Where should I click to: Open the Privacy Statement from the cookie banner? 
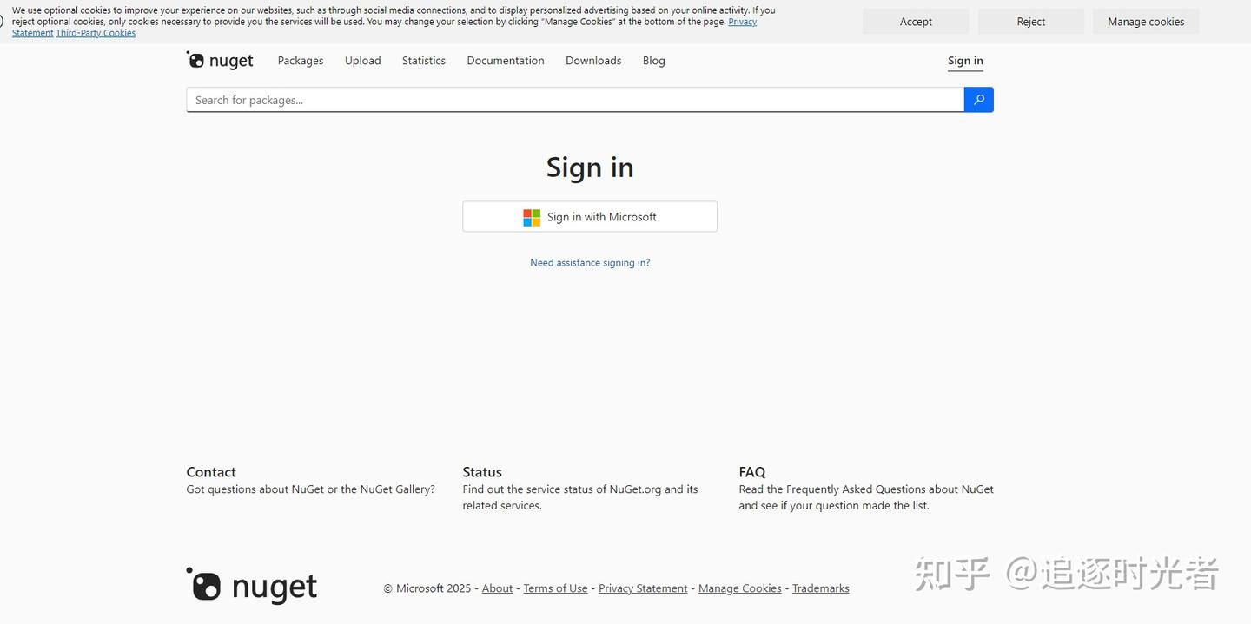click(743, 21)
